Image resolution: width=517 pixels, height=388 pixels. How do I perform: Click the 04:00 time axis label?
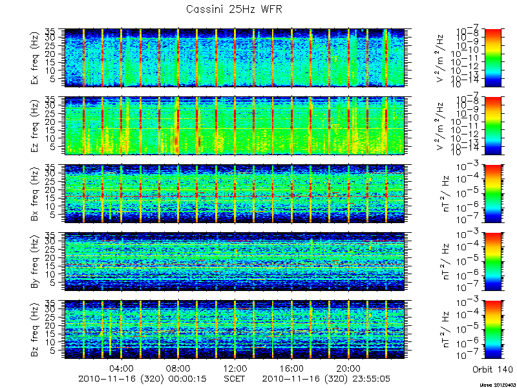121,368
